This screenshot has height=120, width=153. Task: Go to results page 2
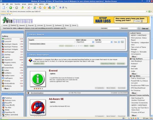click(77, 46)
